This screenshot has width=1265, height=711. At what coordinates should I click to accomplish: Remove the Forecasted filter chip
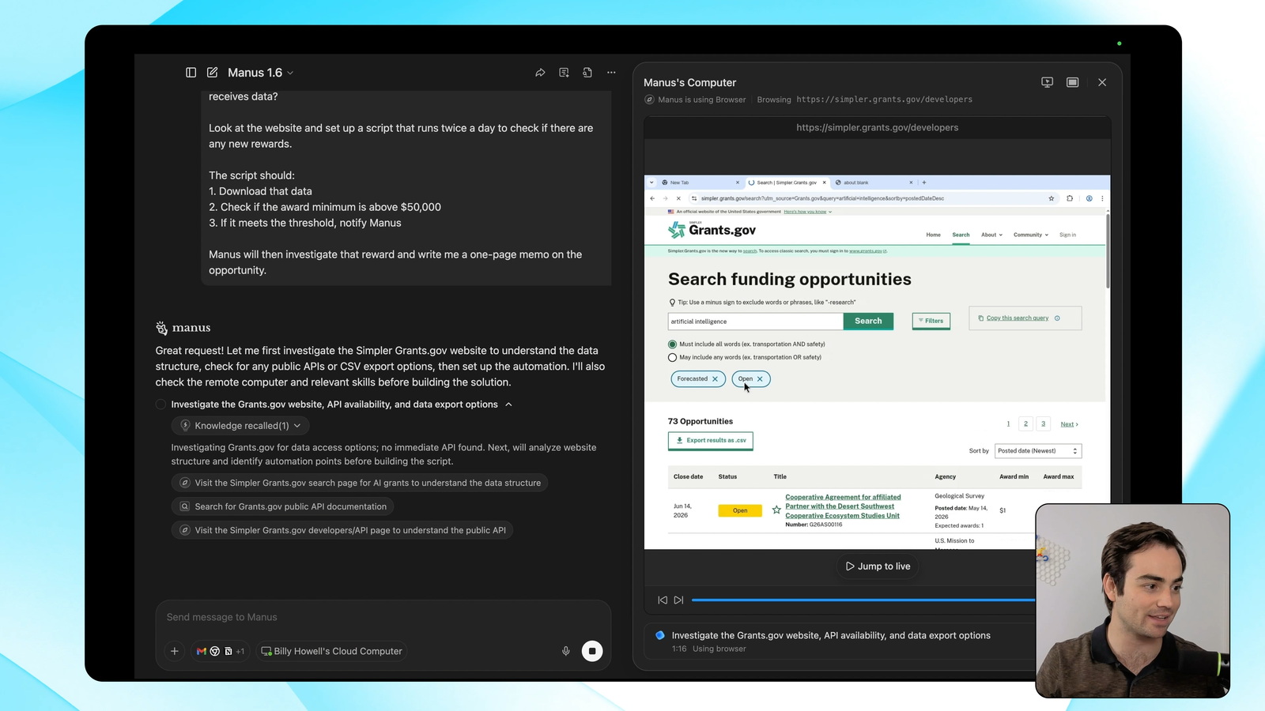tap(716, 379)
